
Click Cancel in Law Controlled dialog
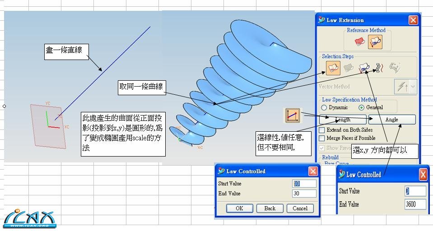pyautogui.click(x=300, y=208)
